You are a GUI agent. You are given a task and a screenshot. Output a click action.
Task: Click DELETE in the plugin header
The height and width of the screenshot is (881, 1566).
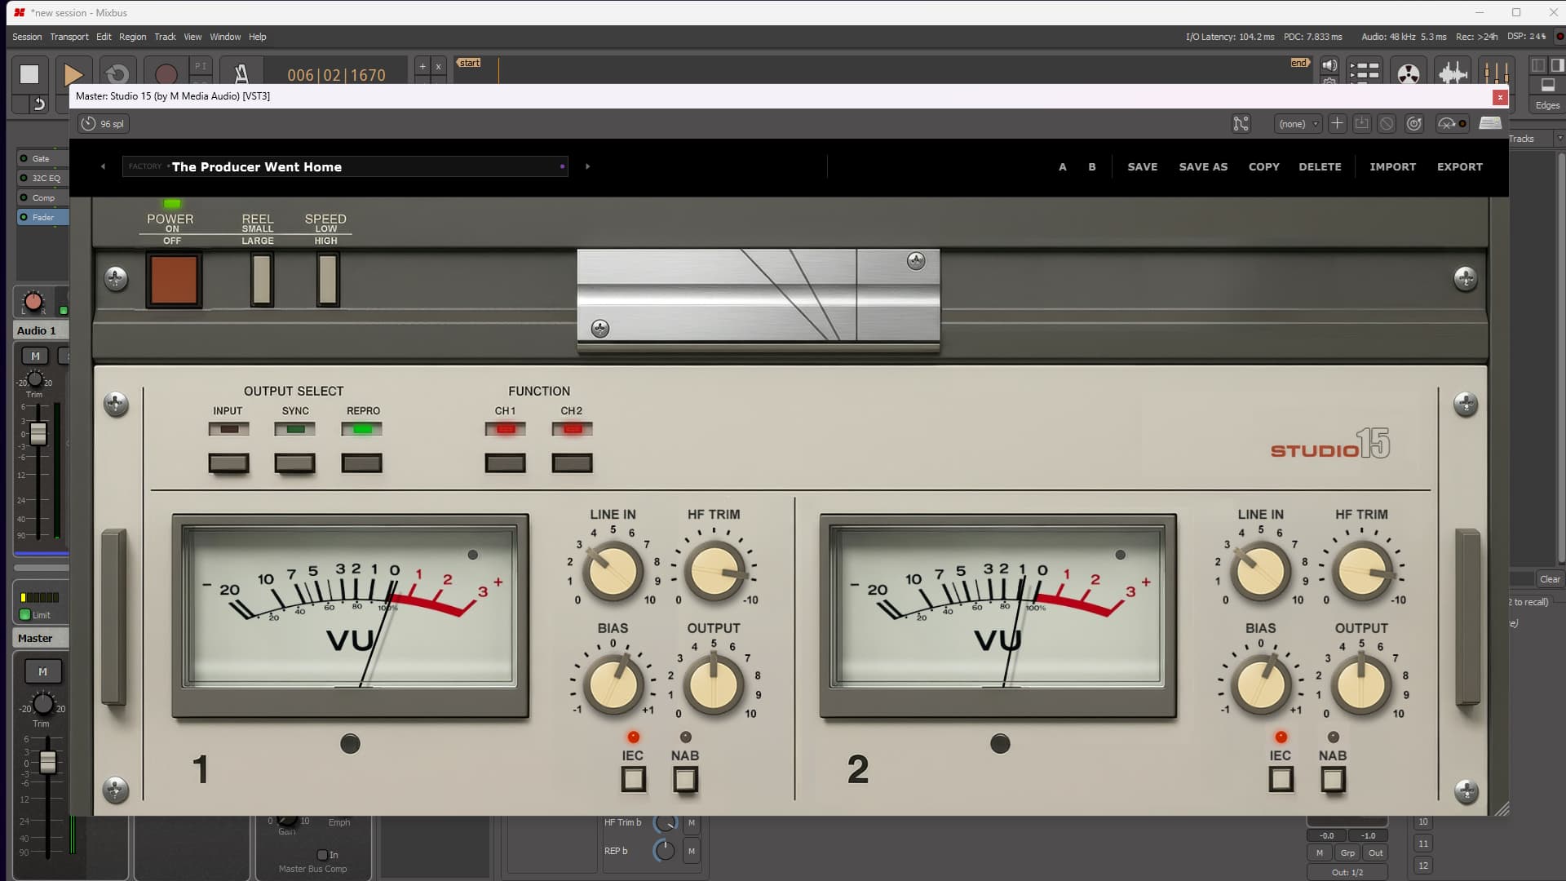tap(1320, 166)
